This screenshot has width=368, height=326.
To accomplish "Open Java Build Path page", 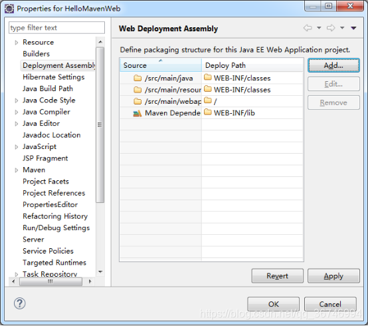I will (x=48, y=88).
